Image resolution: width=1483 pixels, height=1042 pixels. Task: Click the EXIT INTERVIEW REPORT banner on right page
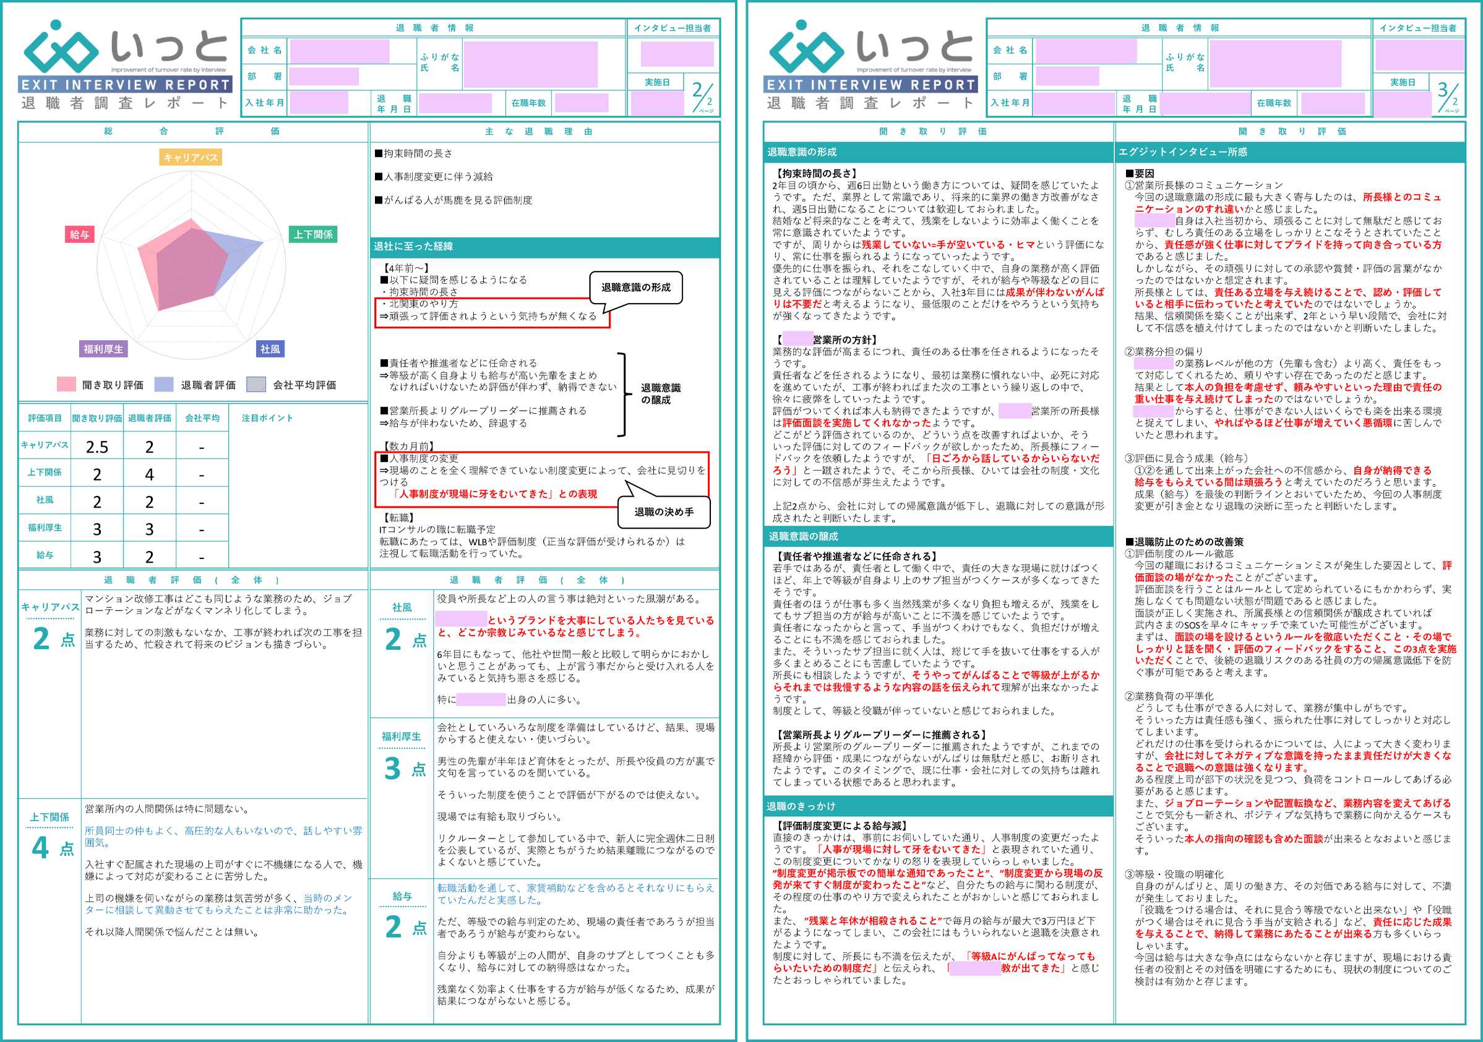pos(871,85)
